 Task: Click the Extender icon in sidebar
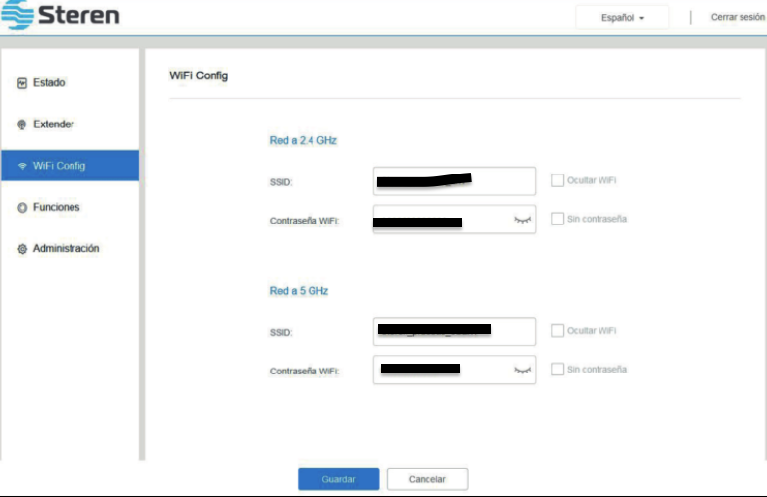[x=22, y=124]
